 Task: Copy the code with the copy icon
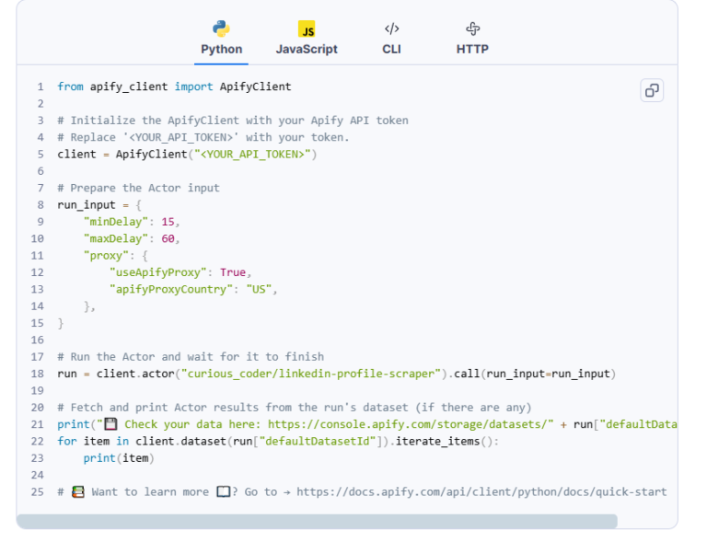652,90
